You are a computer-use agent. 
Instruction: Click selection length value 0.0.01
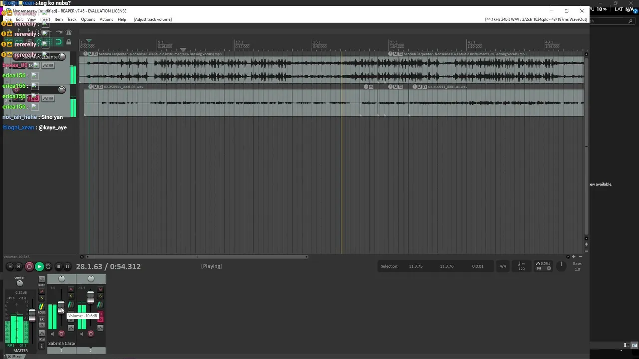(x=478, y=266)
